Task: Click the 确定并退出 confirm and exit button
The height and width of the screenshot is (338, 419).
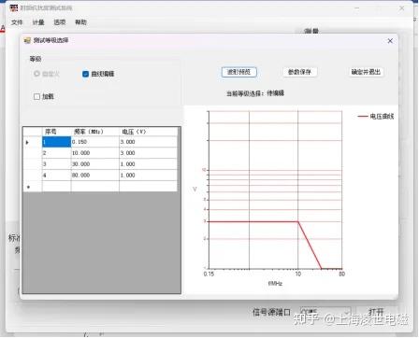Action: [366, 72]
